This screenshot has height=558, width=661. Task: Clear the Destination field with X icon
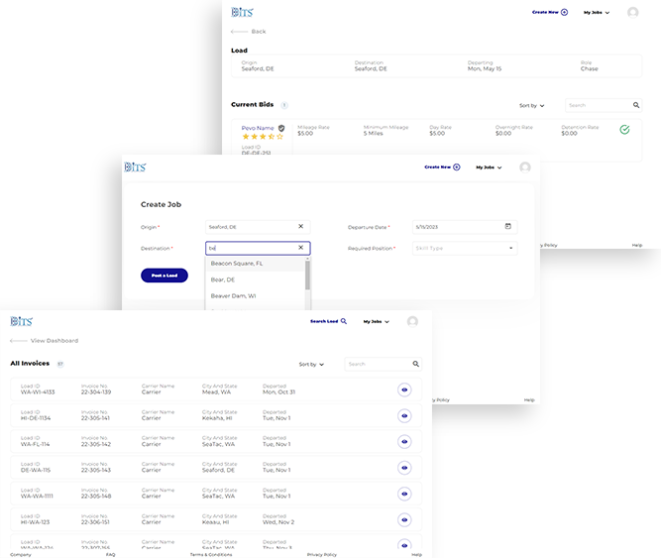click(x=301, y=249)
